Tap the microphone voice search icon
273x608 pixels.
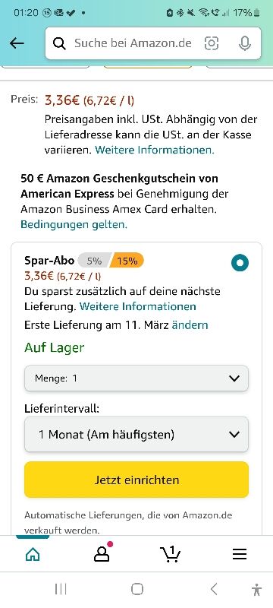pos(244,43)
